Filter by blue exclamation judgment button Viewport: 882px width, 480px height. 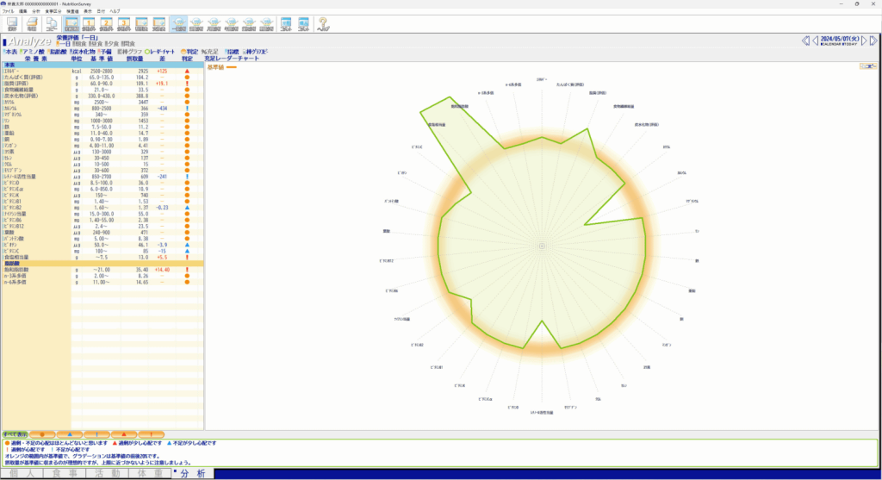pos(96,434)
